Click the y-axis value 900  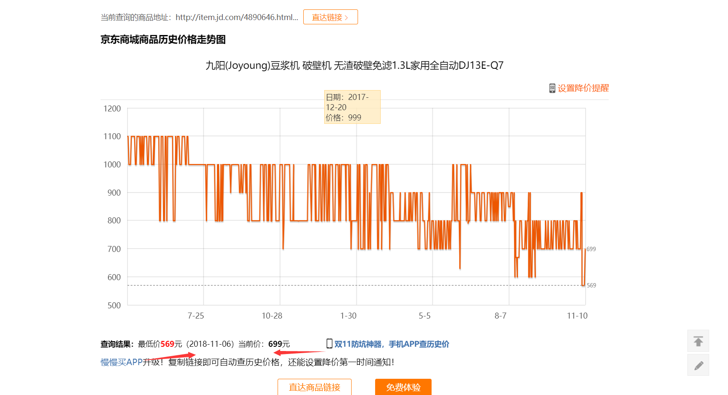(114, 193)
